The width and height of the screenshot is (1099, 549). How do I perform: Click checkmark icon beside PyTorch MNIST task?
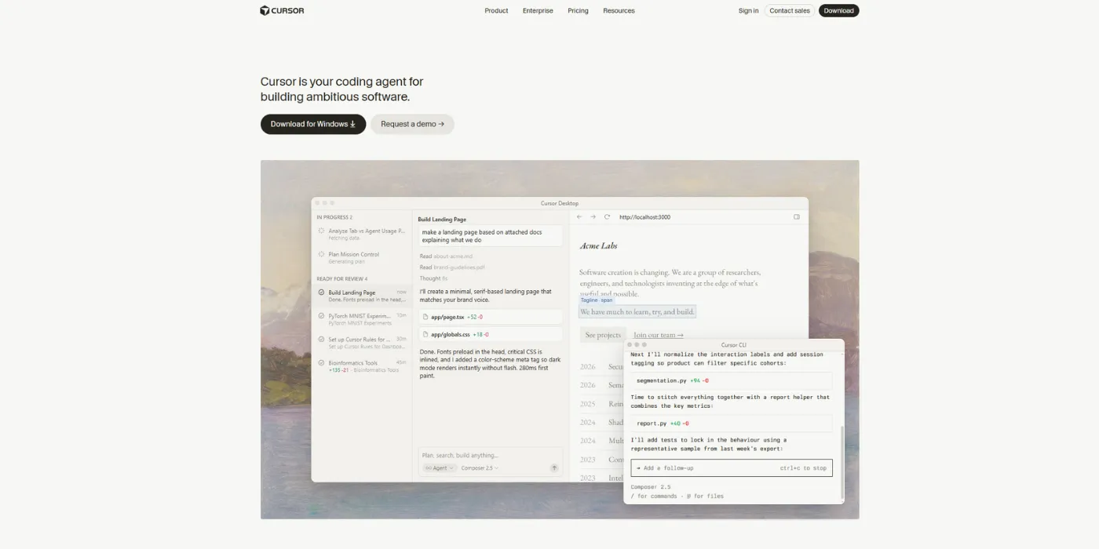click(321, 316)
